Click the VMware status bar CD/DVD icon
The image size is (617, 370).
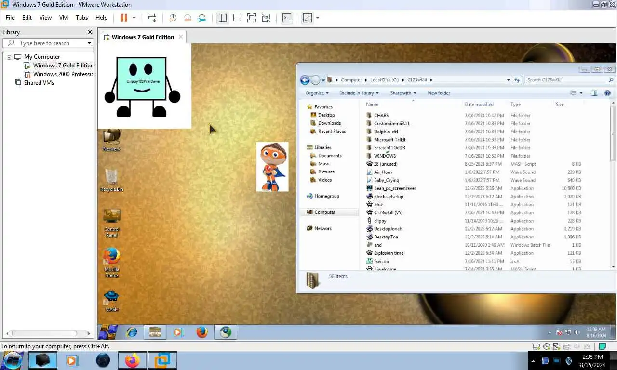tap(546, 346)
